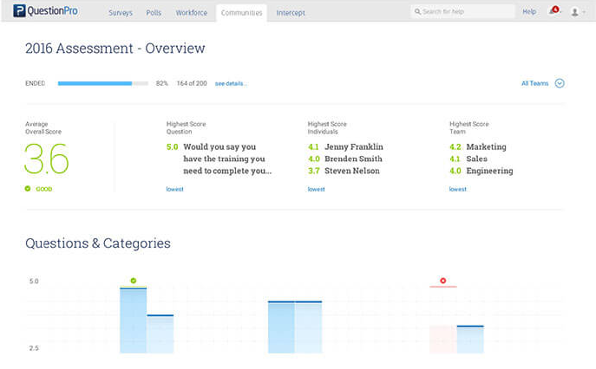Click the response progress bar
The image size is (596, 369).
coord(102,84)
